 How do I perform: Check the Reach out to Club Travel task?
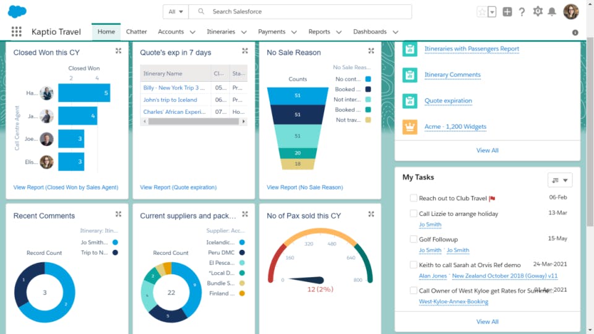tap(413, 198)
